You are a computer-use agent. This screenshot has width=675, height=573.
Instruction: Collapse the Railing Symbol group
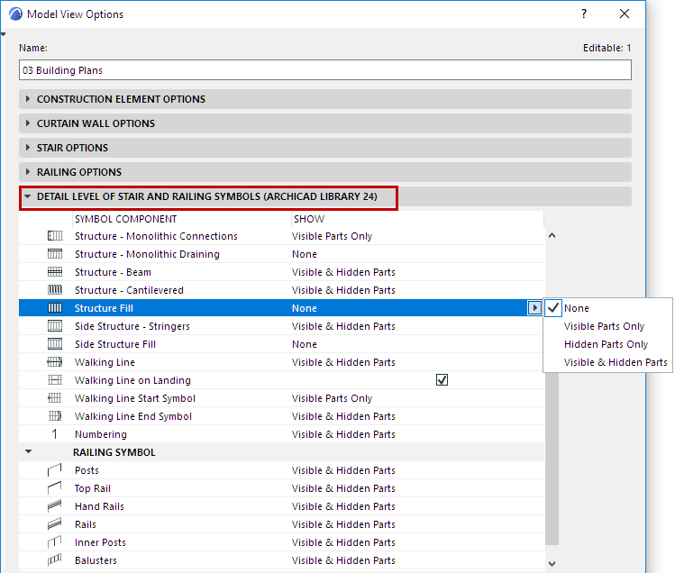coord(29,452)
